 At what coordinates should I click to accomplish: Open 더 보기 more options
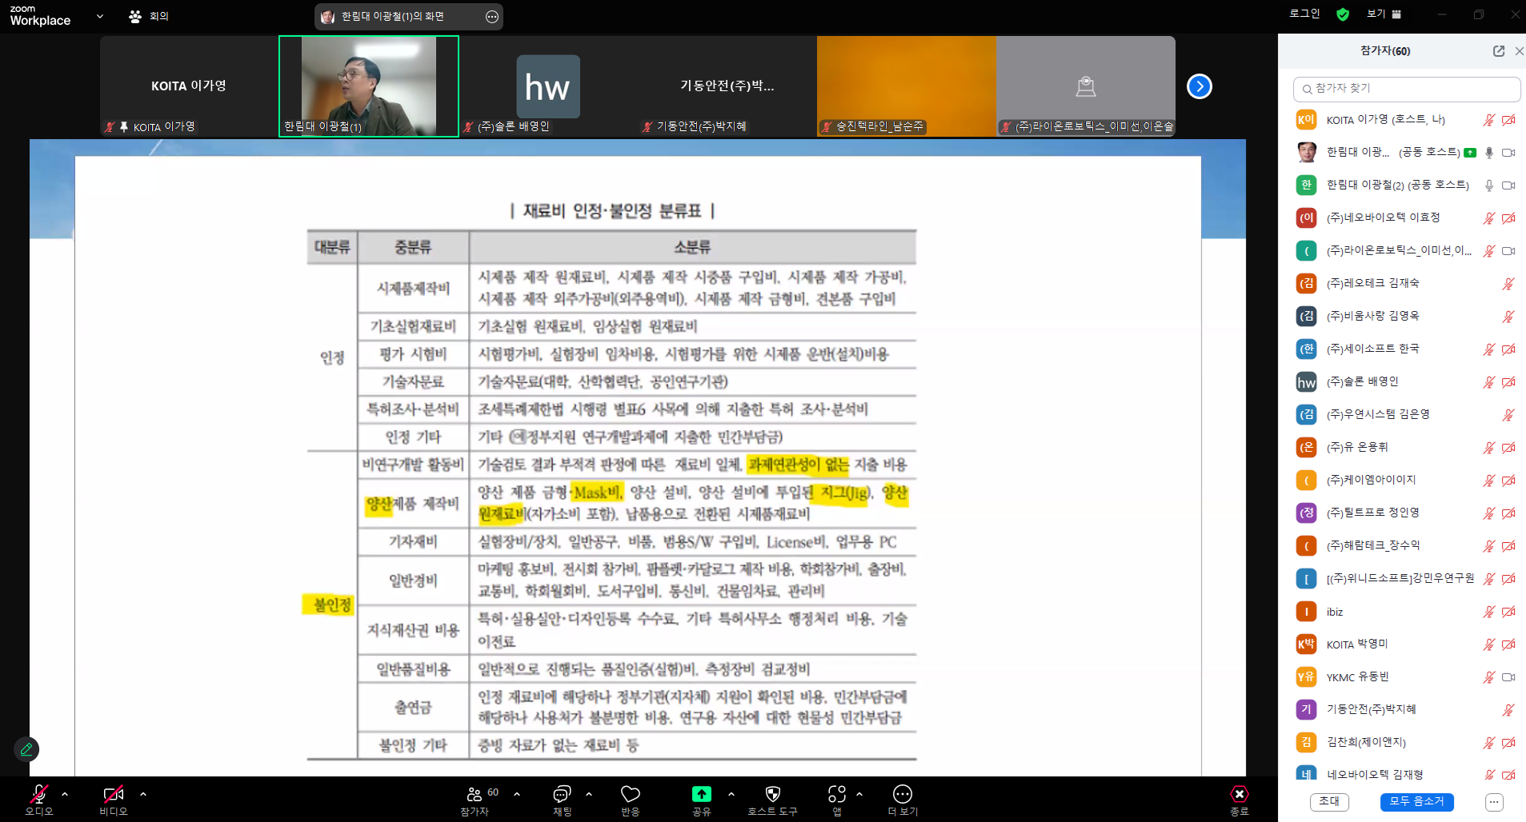point(903,800)
